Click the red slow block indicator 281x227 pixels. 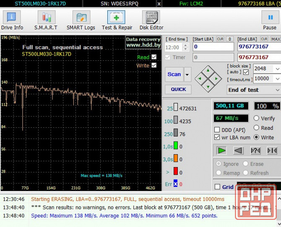[x=176, y=171]
